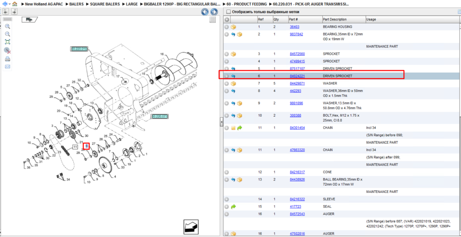Follow diagram reference label 60.220.071
The width and height of the screenshot is (461, 237).
[x=160, y=117]
